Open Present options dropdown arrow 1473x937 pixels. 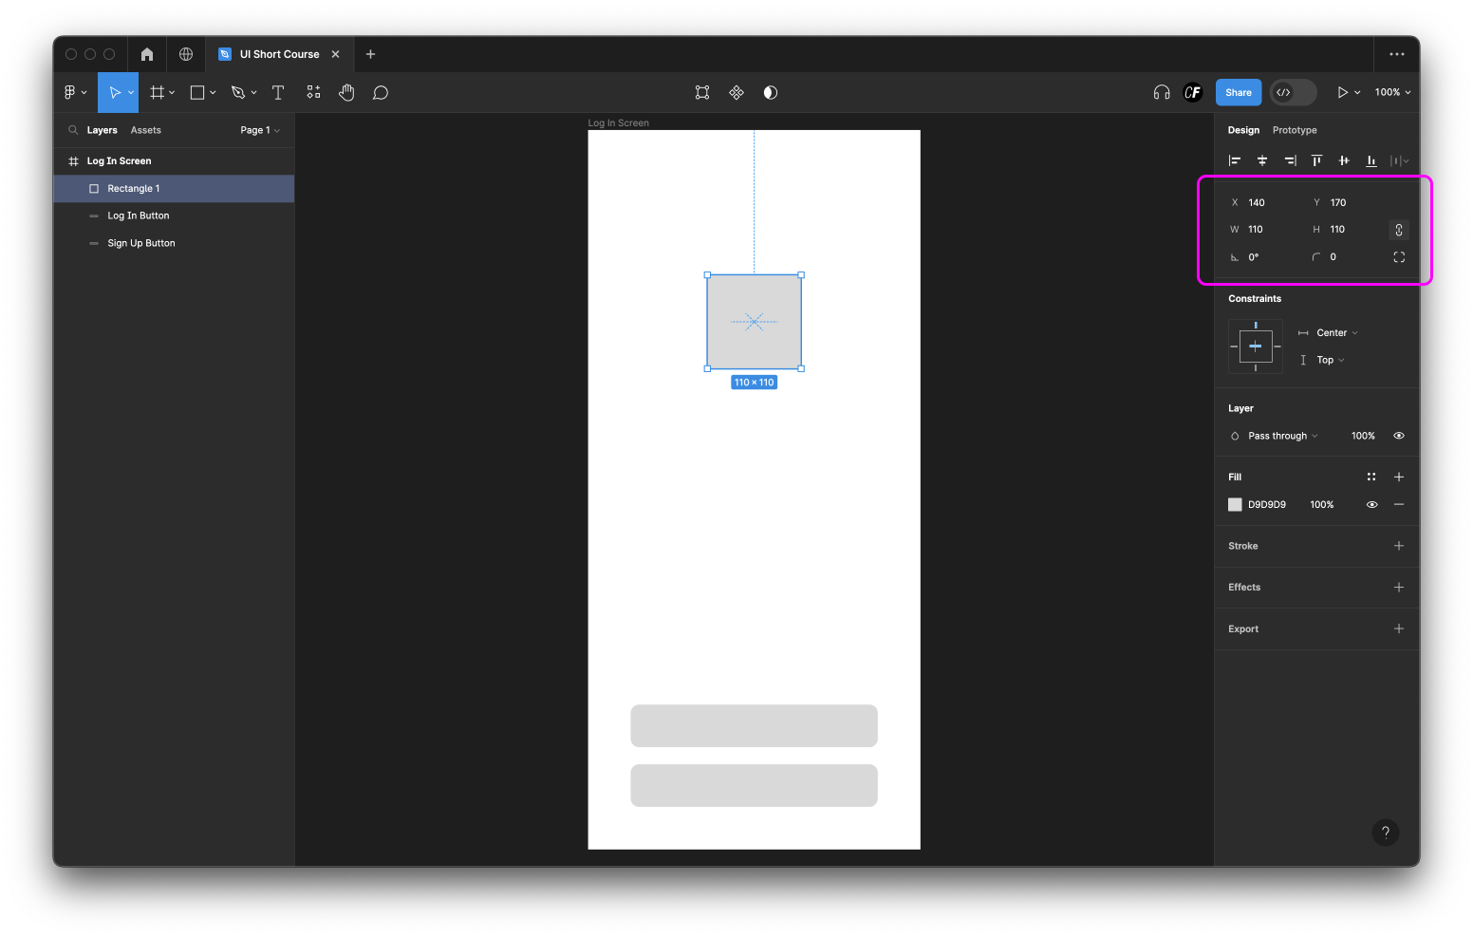[1358, 93]
